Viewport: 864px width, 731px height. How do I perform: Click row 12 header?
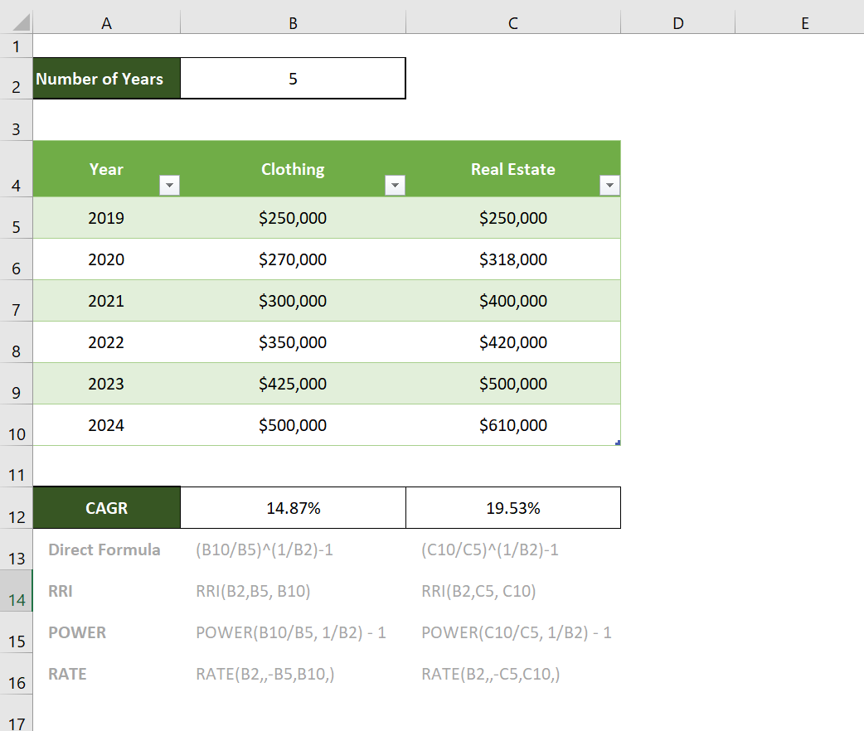(16, 507)
